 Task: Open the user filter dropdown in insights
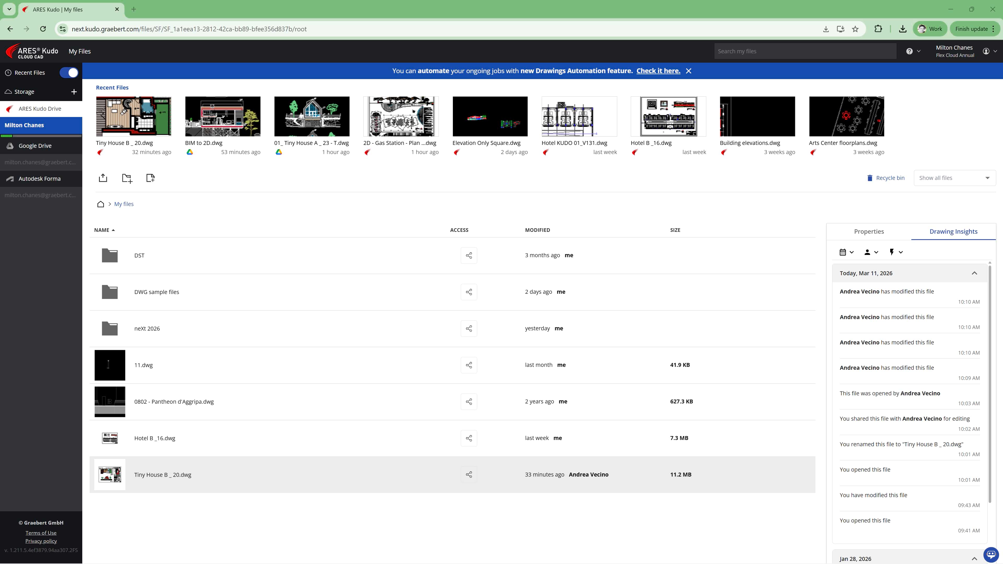click(x=871, y=252)
